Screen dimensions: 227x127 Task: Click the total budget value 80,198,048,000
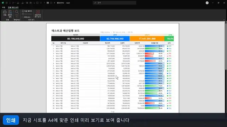tap(76, 38)
